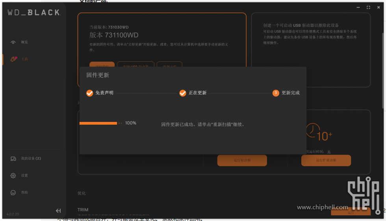Click the 100% progress label
Screen dimensions: 386x221
[131, 123]
